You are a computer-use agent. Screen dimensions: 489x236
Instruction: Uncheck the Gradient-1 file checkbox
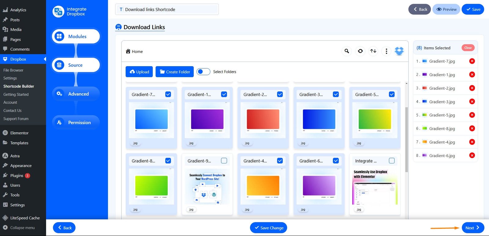click(x=224, y=94)
